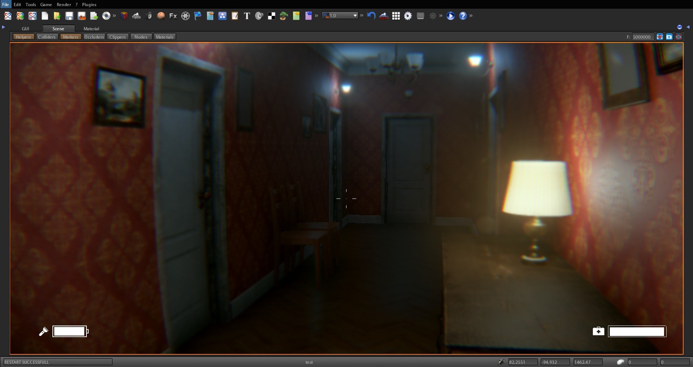The image size is (693, 367).
Task: Select the flag marker tool
Action: [197, 16]
